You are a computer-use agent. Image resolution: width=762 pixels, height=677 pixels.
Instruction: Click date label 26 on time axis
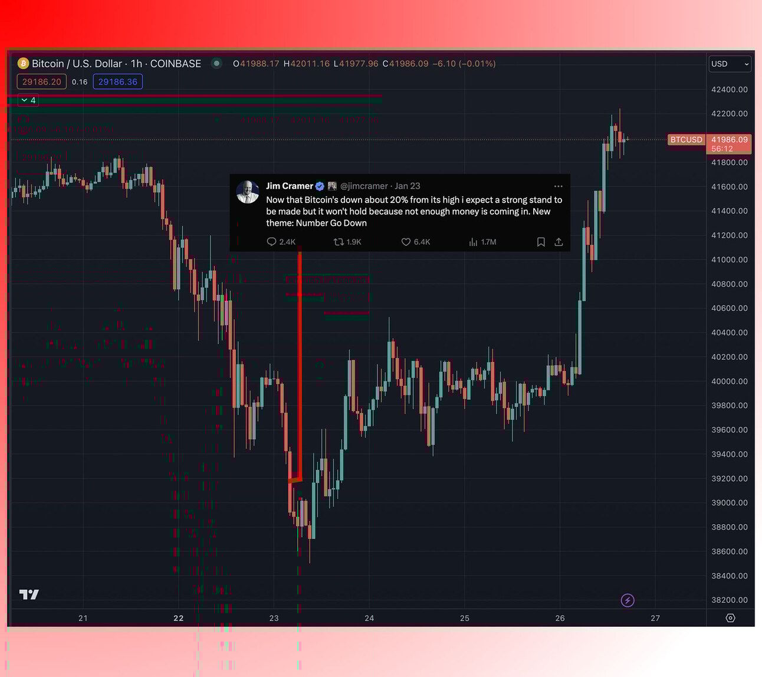click(560, 618)
